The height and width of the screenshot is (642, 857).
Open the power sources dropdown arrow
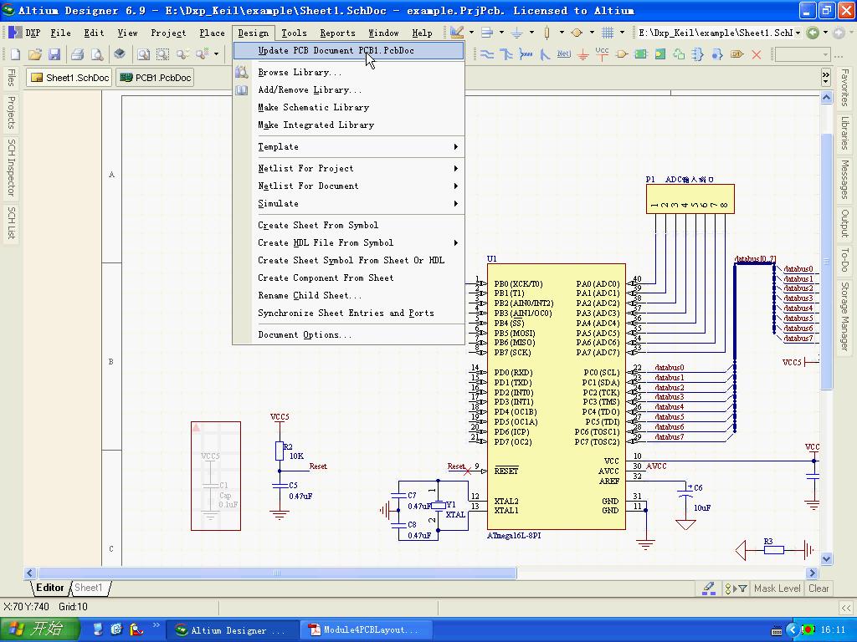pyautogui.click(x=531, y=33)
